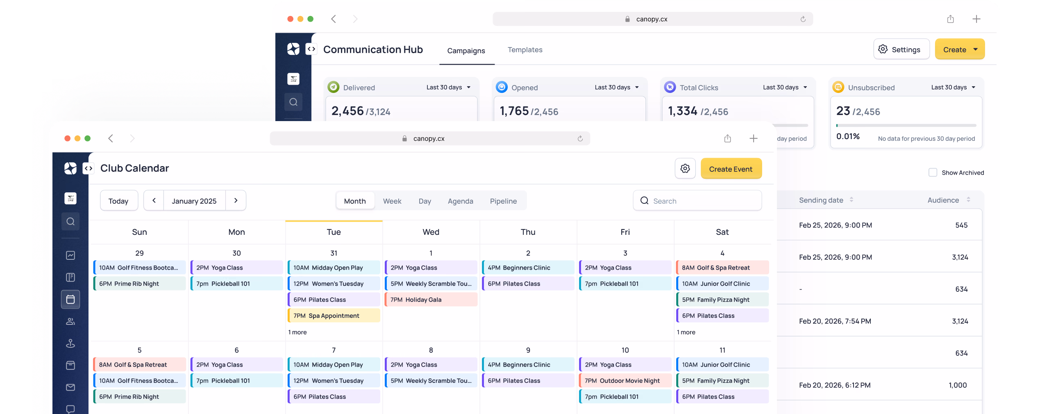Screen dimensions: 1049x414
Task: Click Canopy logo in Club Calendar window
Action: (70, 168)
